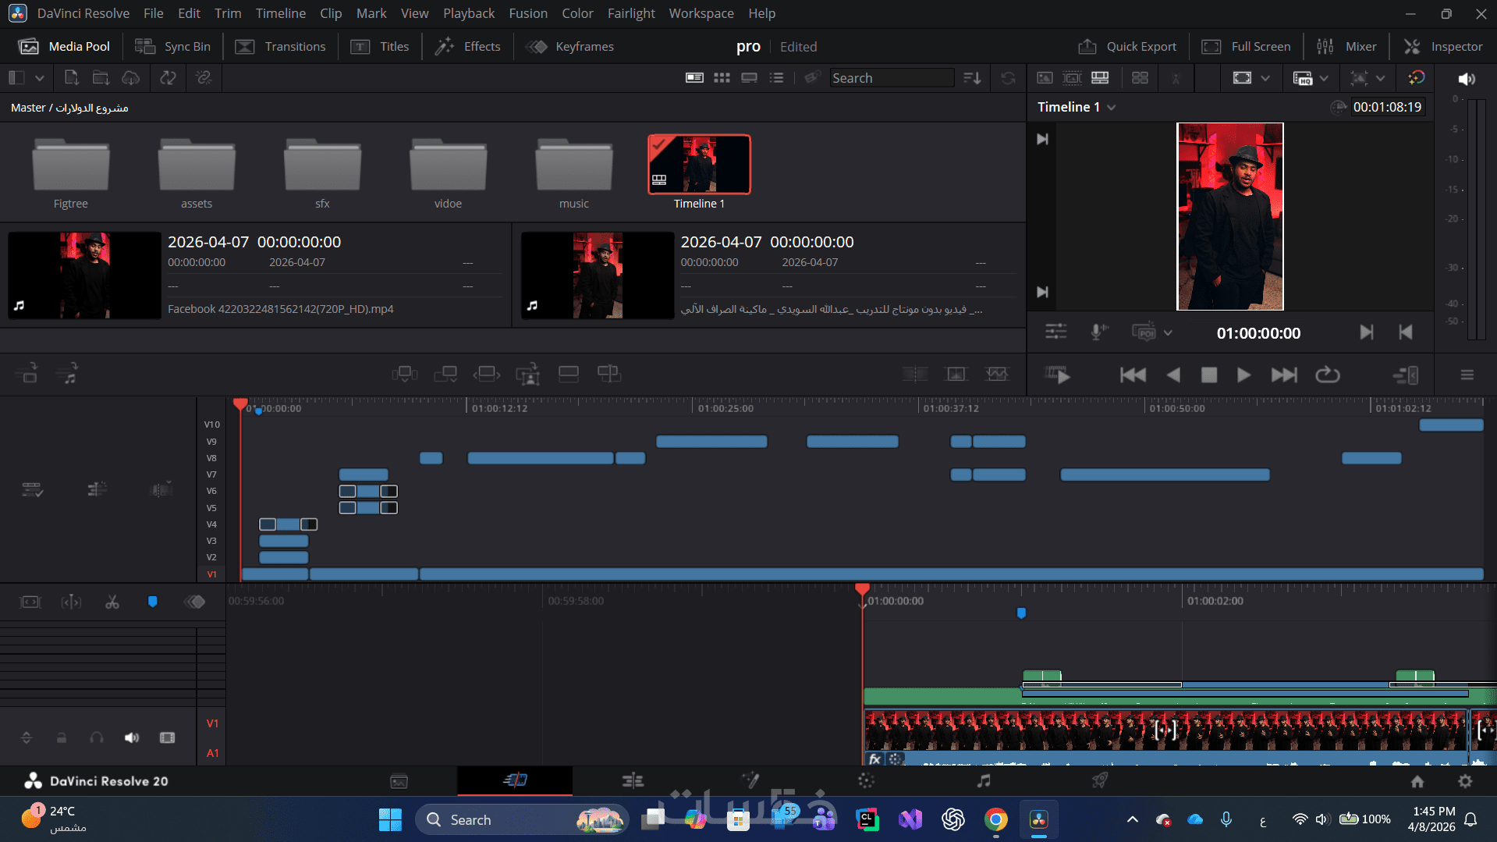
Task: Switch viewer to Source Tape mode
Action: 1073,78
